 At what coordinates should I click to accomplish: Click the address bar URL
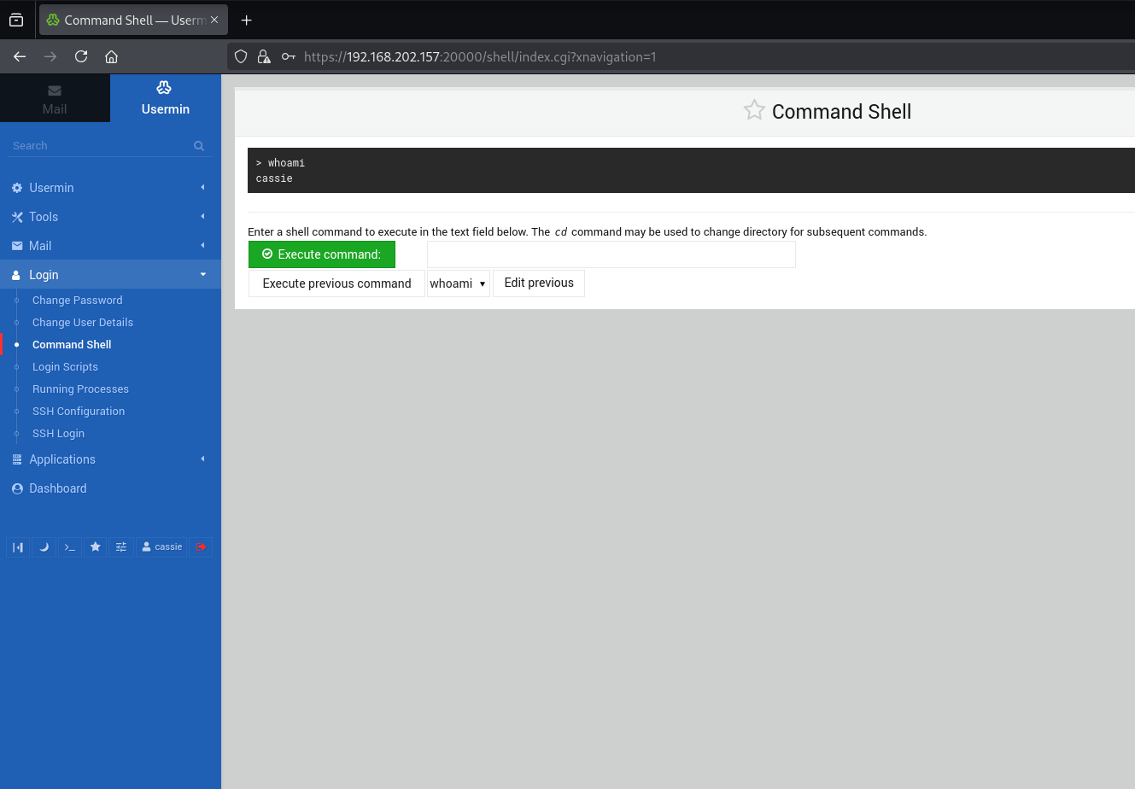(x=480, y=57)
